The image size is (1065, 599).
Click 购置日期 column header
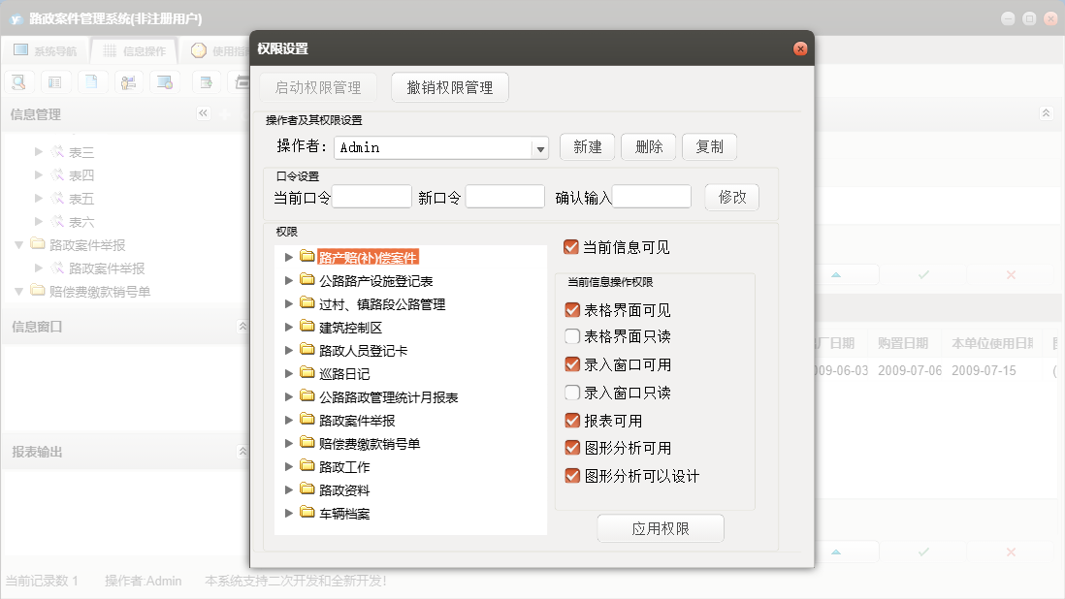(x=903, y=343)
